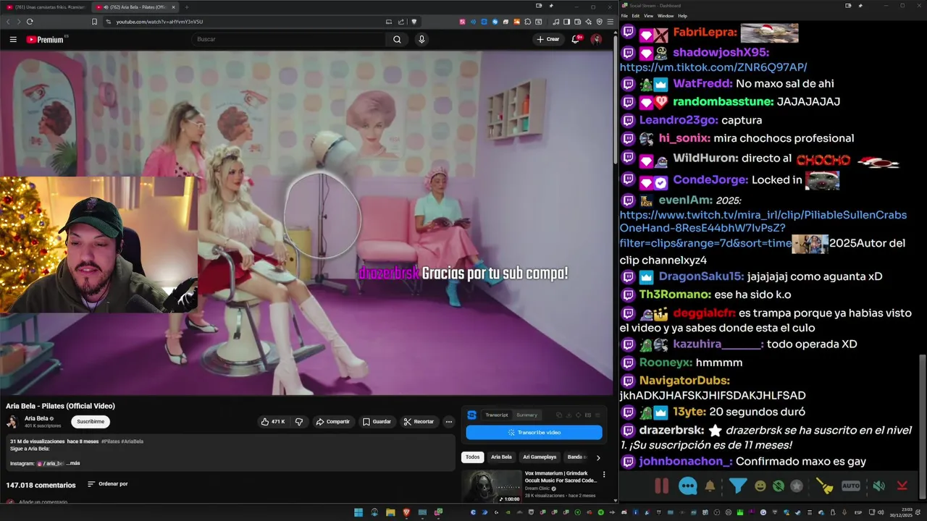927x521 pixels.
Task: Focus the Buscar search field
Action: tap(289, 39)
